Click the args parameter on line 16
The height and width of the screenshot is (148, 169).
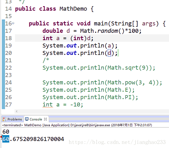point(149,24)
